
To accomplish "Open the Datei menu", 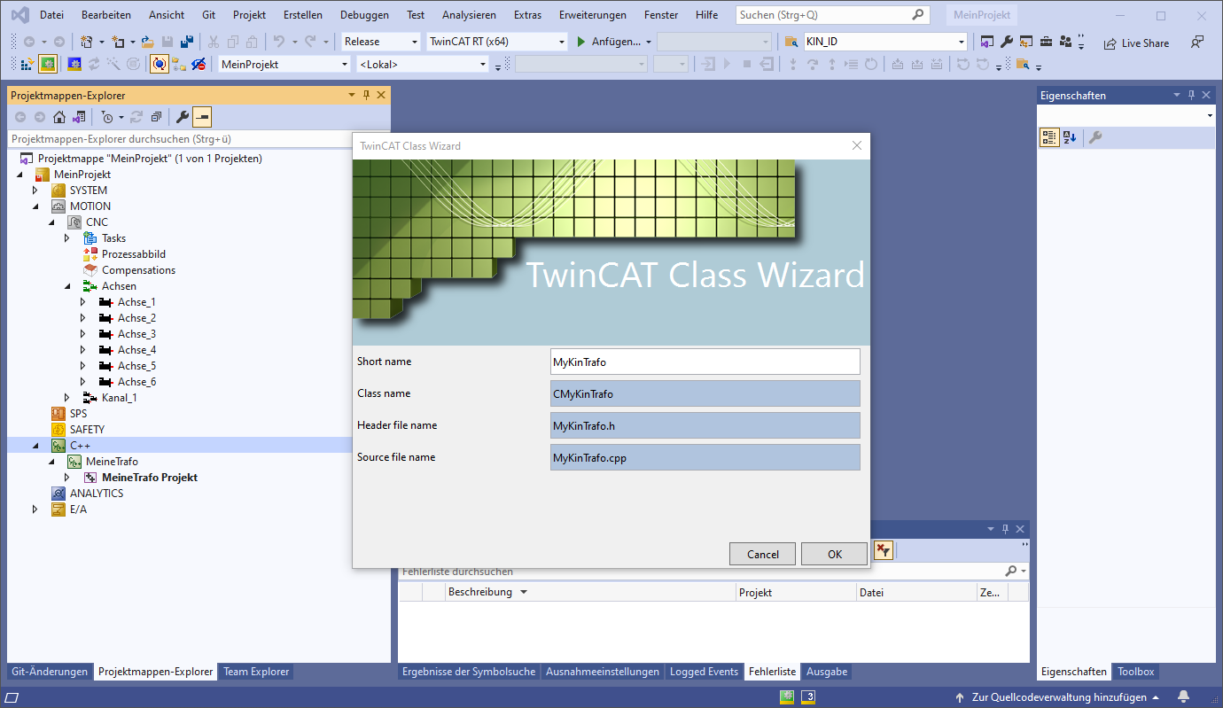I will tap(52, 15).
